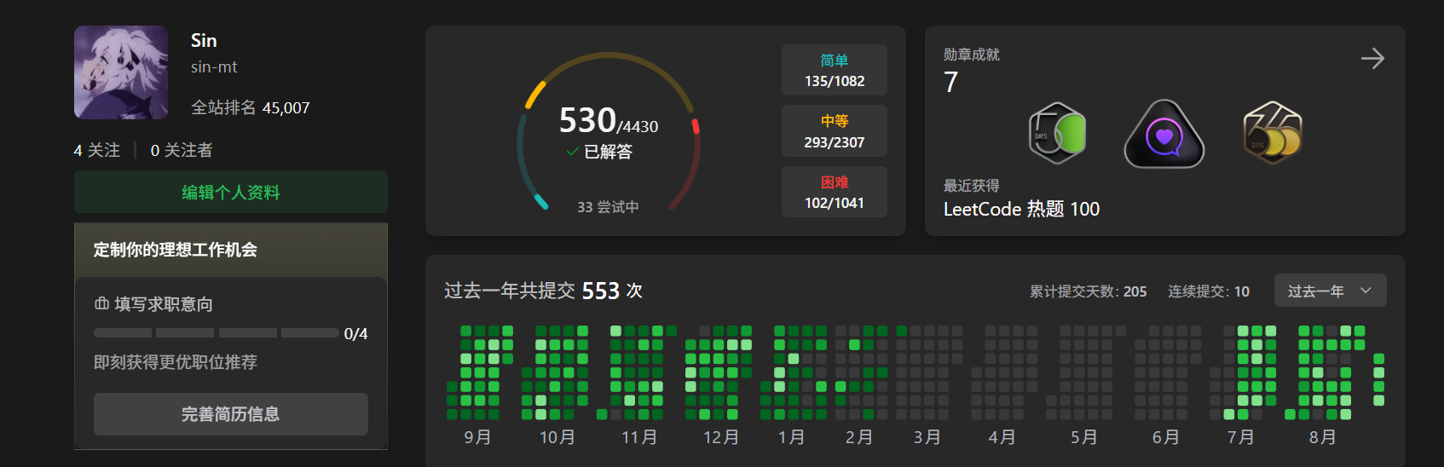1444x467 pixels.
Task: Select the 中等 293/2307 card
Action: (x=835, y=131)
